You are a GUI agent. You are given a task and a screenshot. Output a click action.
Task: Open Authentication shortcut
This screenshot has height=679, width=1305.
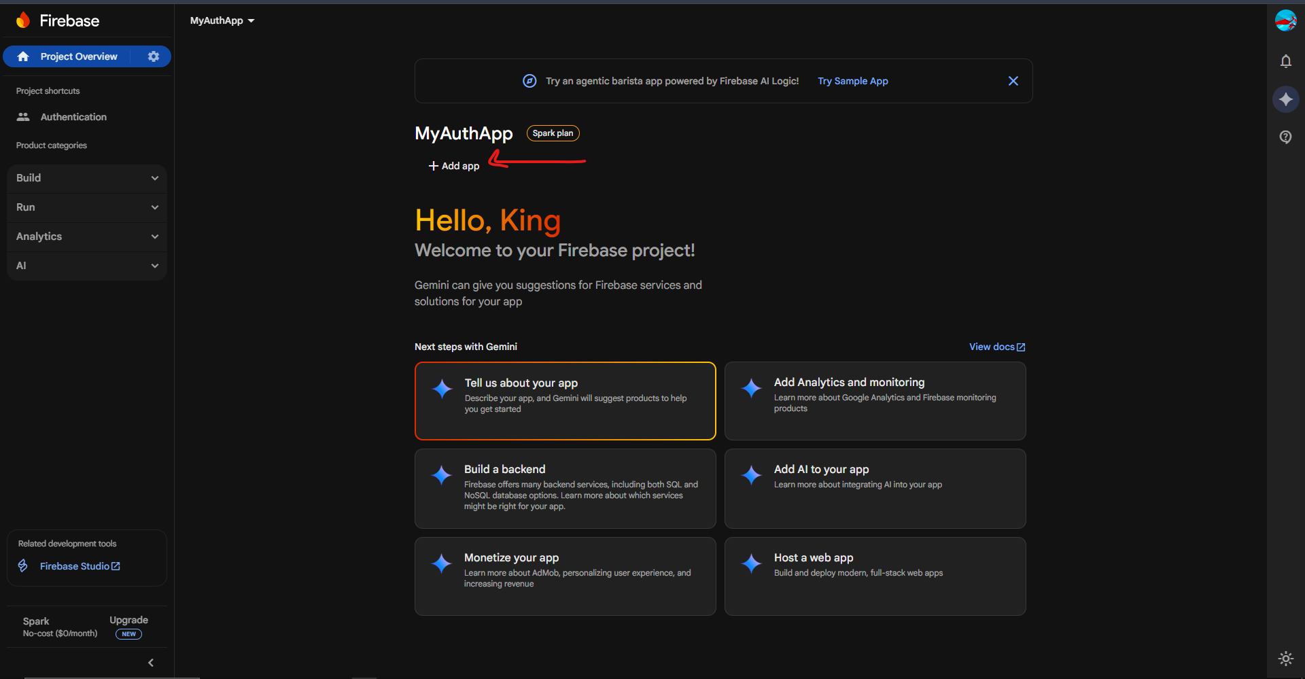[73, 117]
